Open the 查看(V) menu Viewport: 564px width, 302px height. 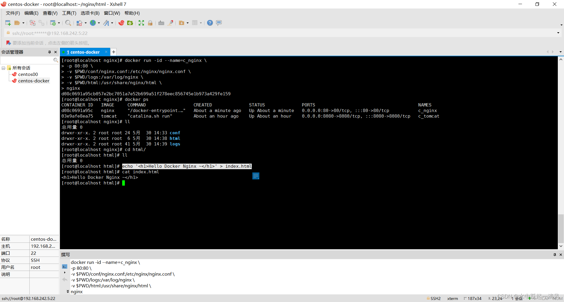pos(50,13)
